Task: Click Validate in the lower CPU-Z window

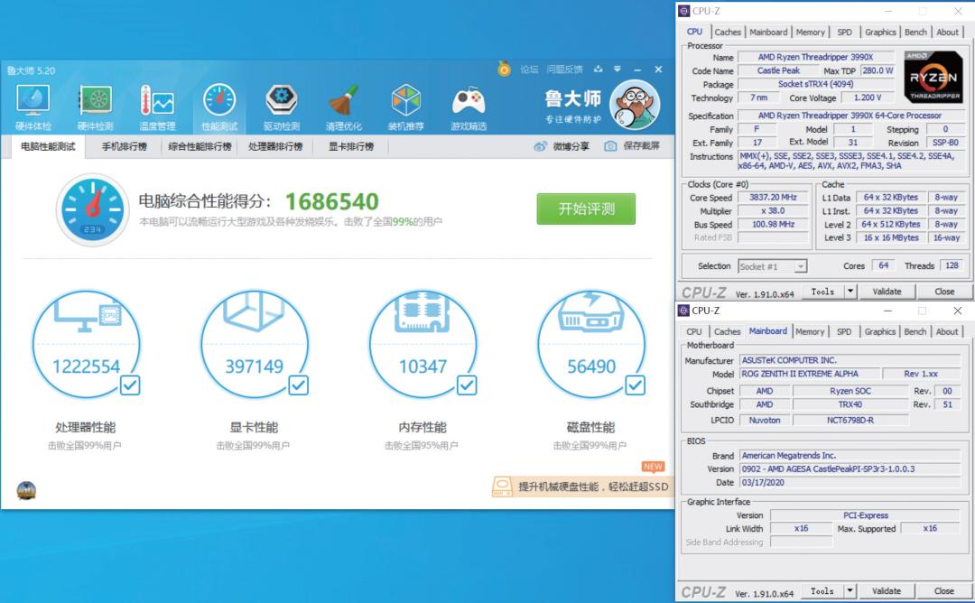Action: point(887,591)
